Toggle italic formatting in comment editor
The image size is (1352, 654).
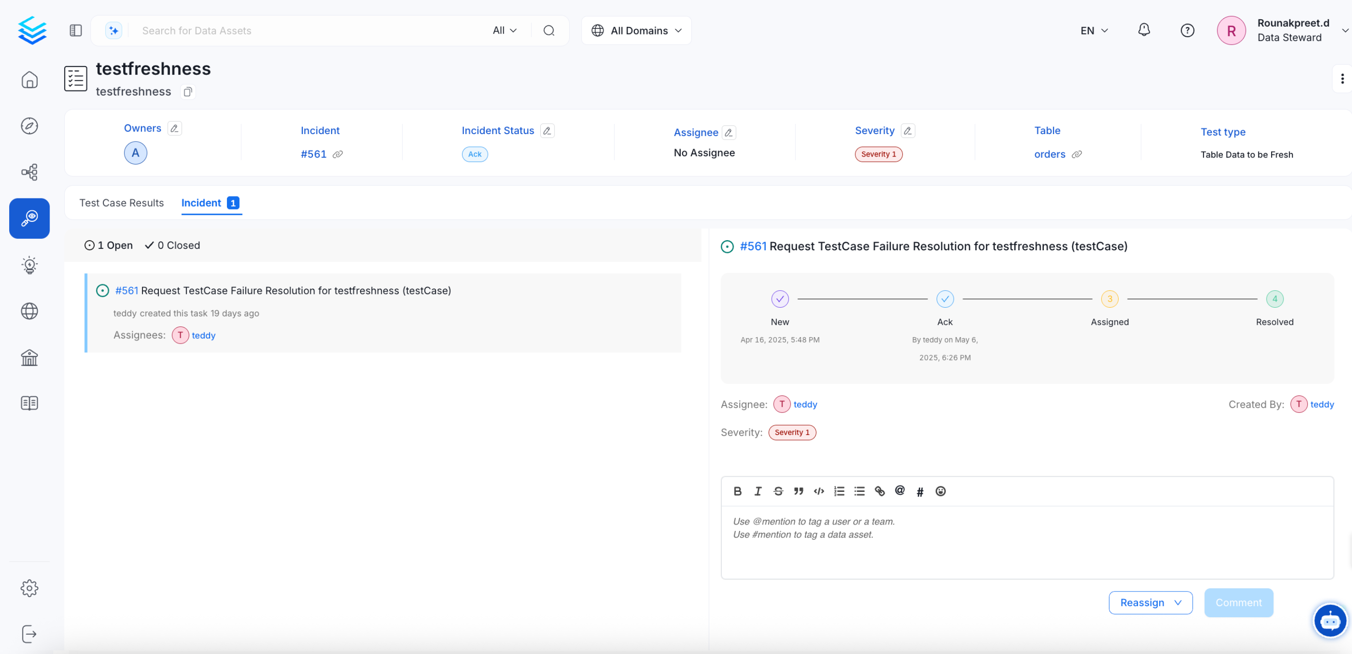point(758,491)
